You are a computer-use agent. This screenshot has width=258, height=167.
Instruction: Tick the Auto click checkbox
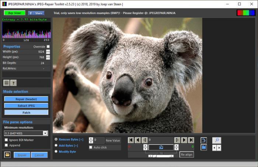[91, 147]
